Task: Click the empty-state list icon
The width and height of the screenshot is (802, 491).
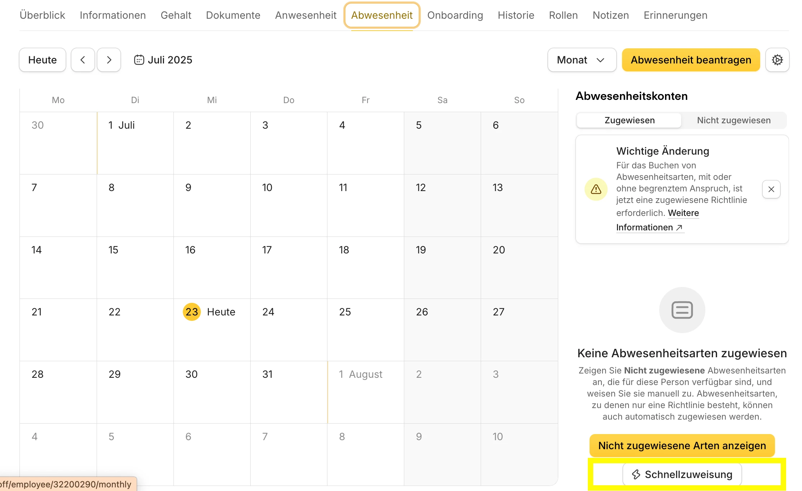Action: 682,310
